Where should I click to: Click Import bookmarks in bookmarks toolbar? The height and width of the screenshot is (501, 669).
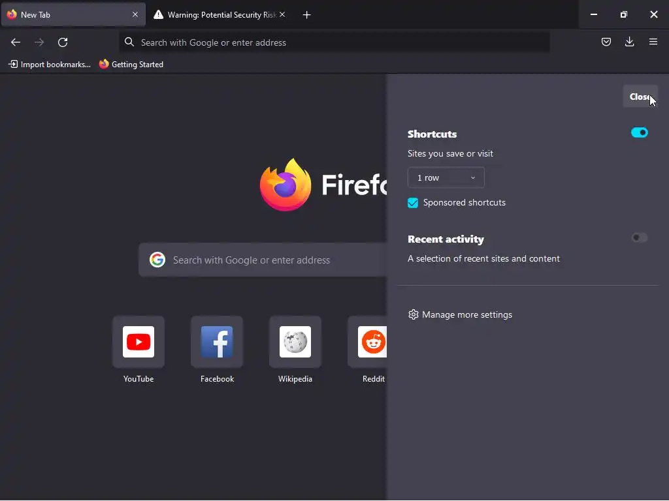50,65
